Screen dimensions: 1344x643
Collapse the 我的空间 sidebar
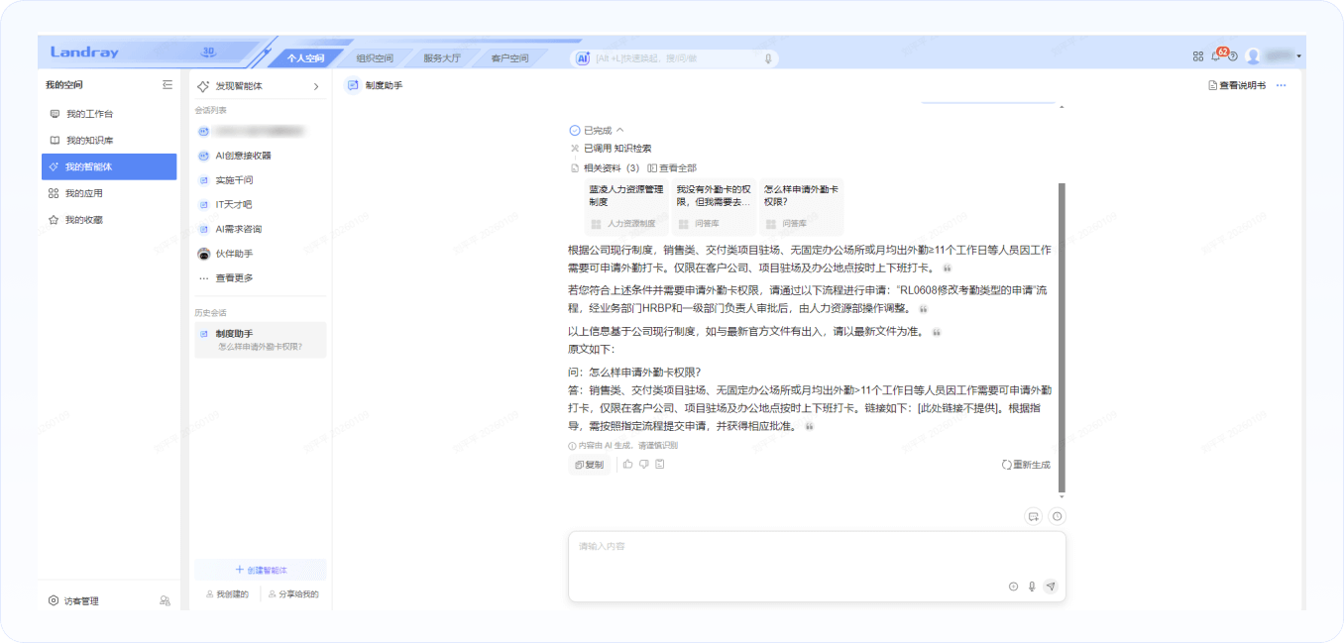(x=168, y=85)
